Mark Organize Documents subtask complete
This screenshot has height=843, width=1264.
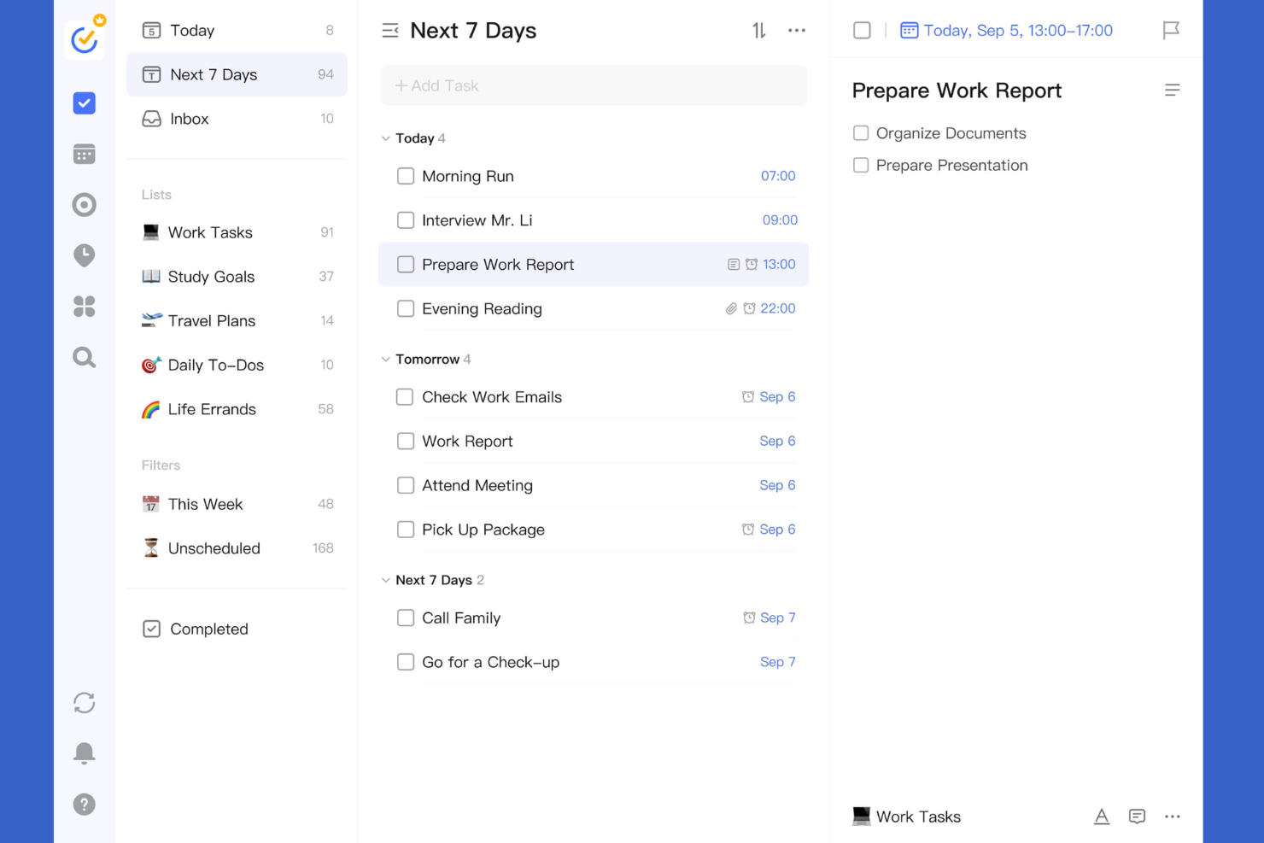pos(861,133)
